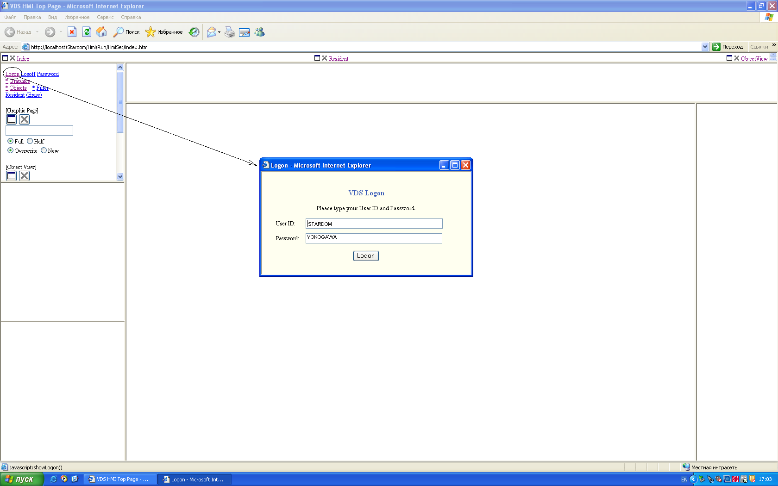Open the Файл menu
Screen dimensions: 778x486
(10, 17)
